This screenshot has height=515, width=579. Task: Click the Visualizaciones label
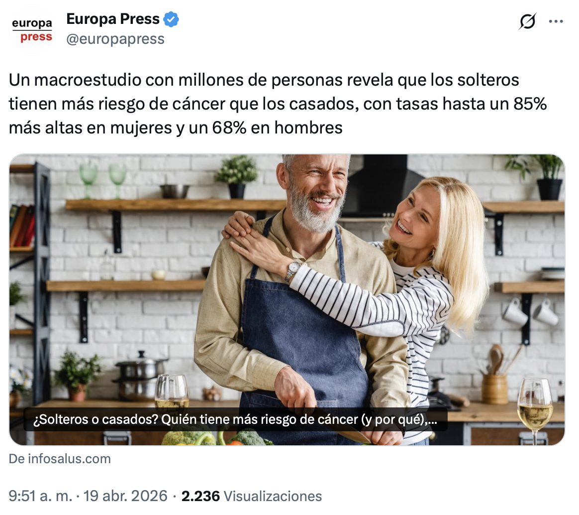pos(273,496)
